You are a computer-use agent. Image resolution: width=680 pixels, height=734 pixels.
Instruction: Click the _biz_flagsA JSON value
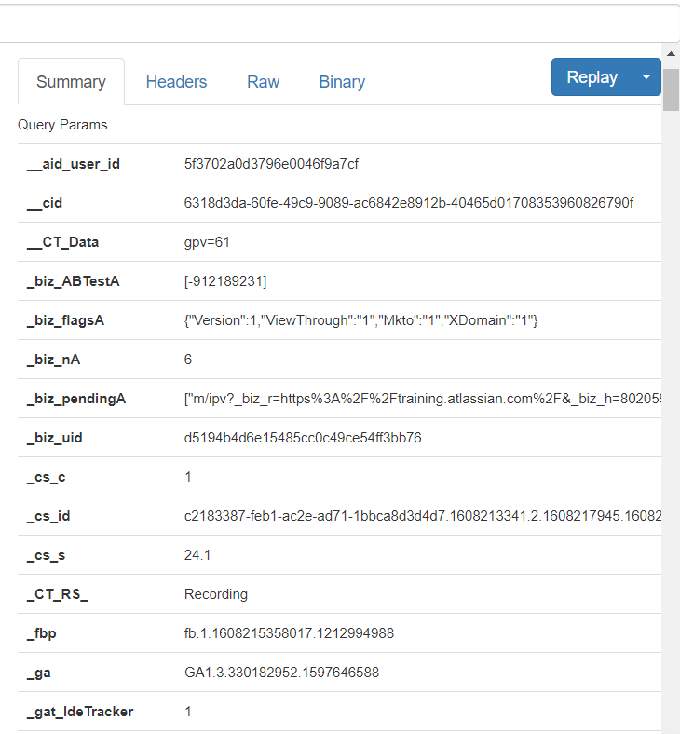(360, 320)
